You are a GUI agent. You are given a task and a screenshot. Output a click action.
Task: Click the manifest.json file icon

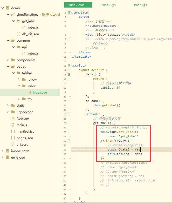click(x=13, y=132)
